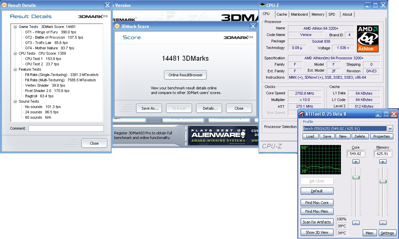Close the ATITool window

(394, 114)
